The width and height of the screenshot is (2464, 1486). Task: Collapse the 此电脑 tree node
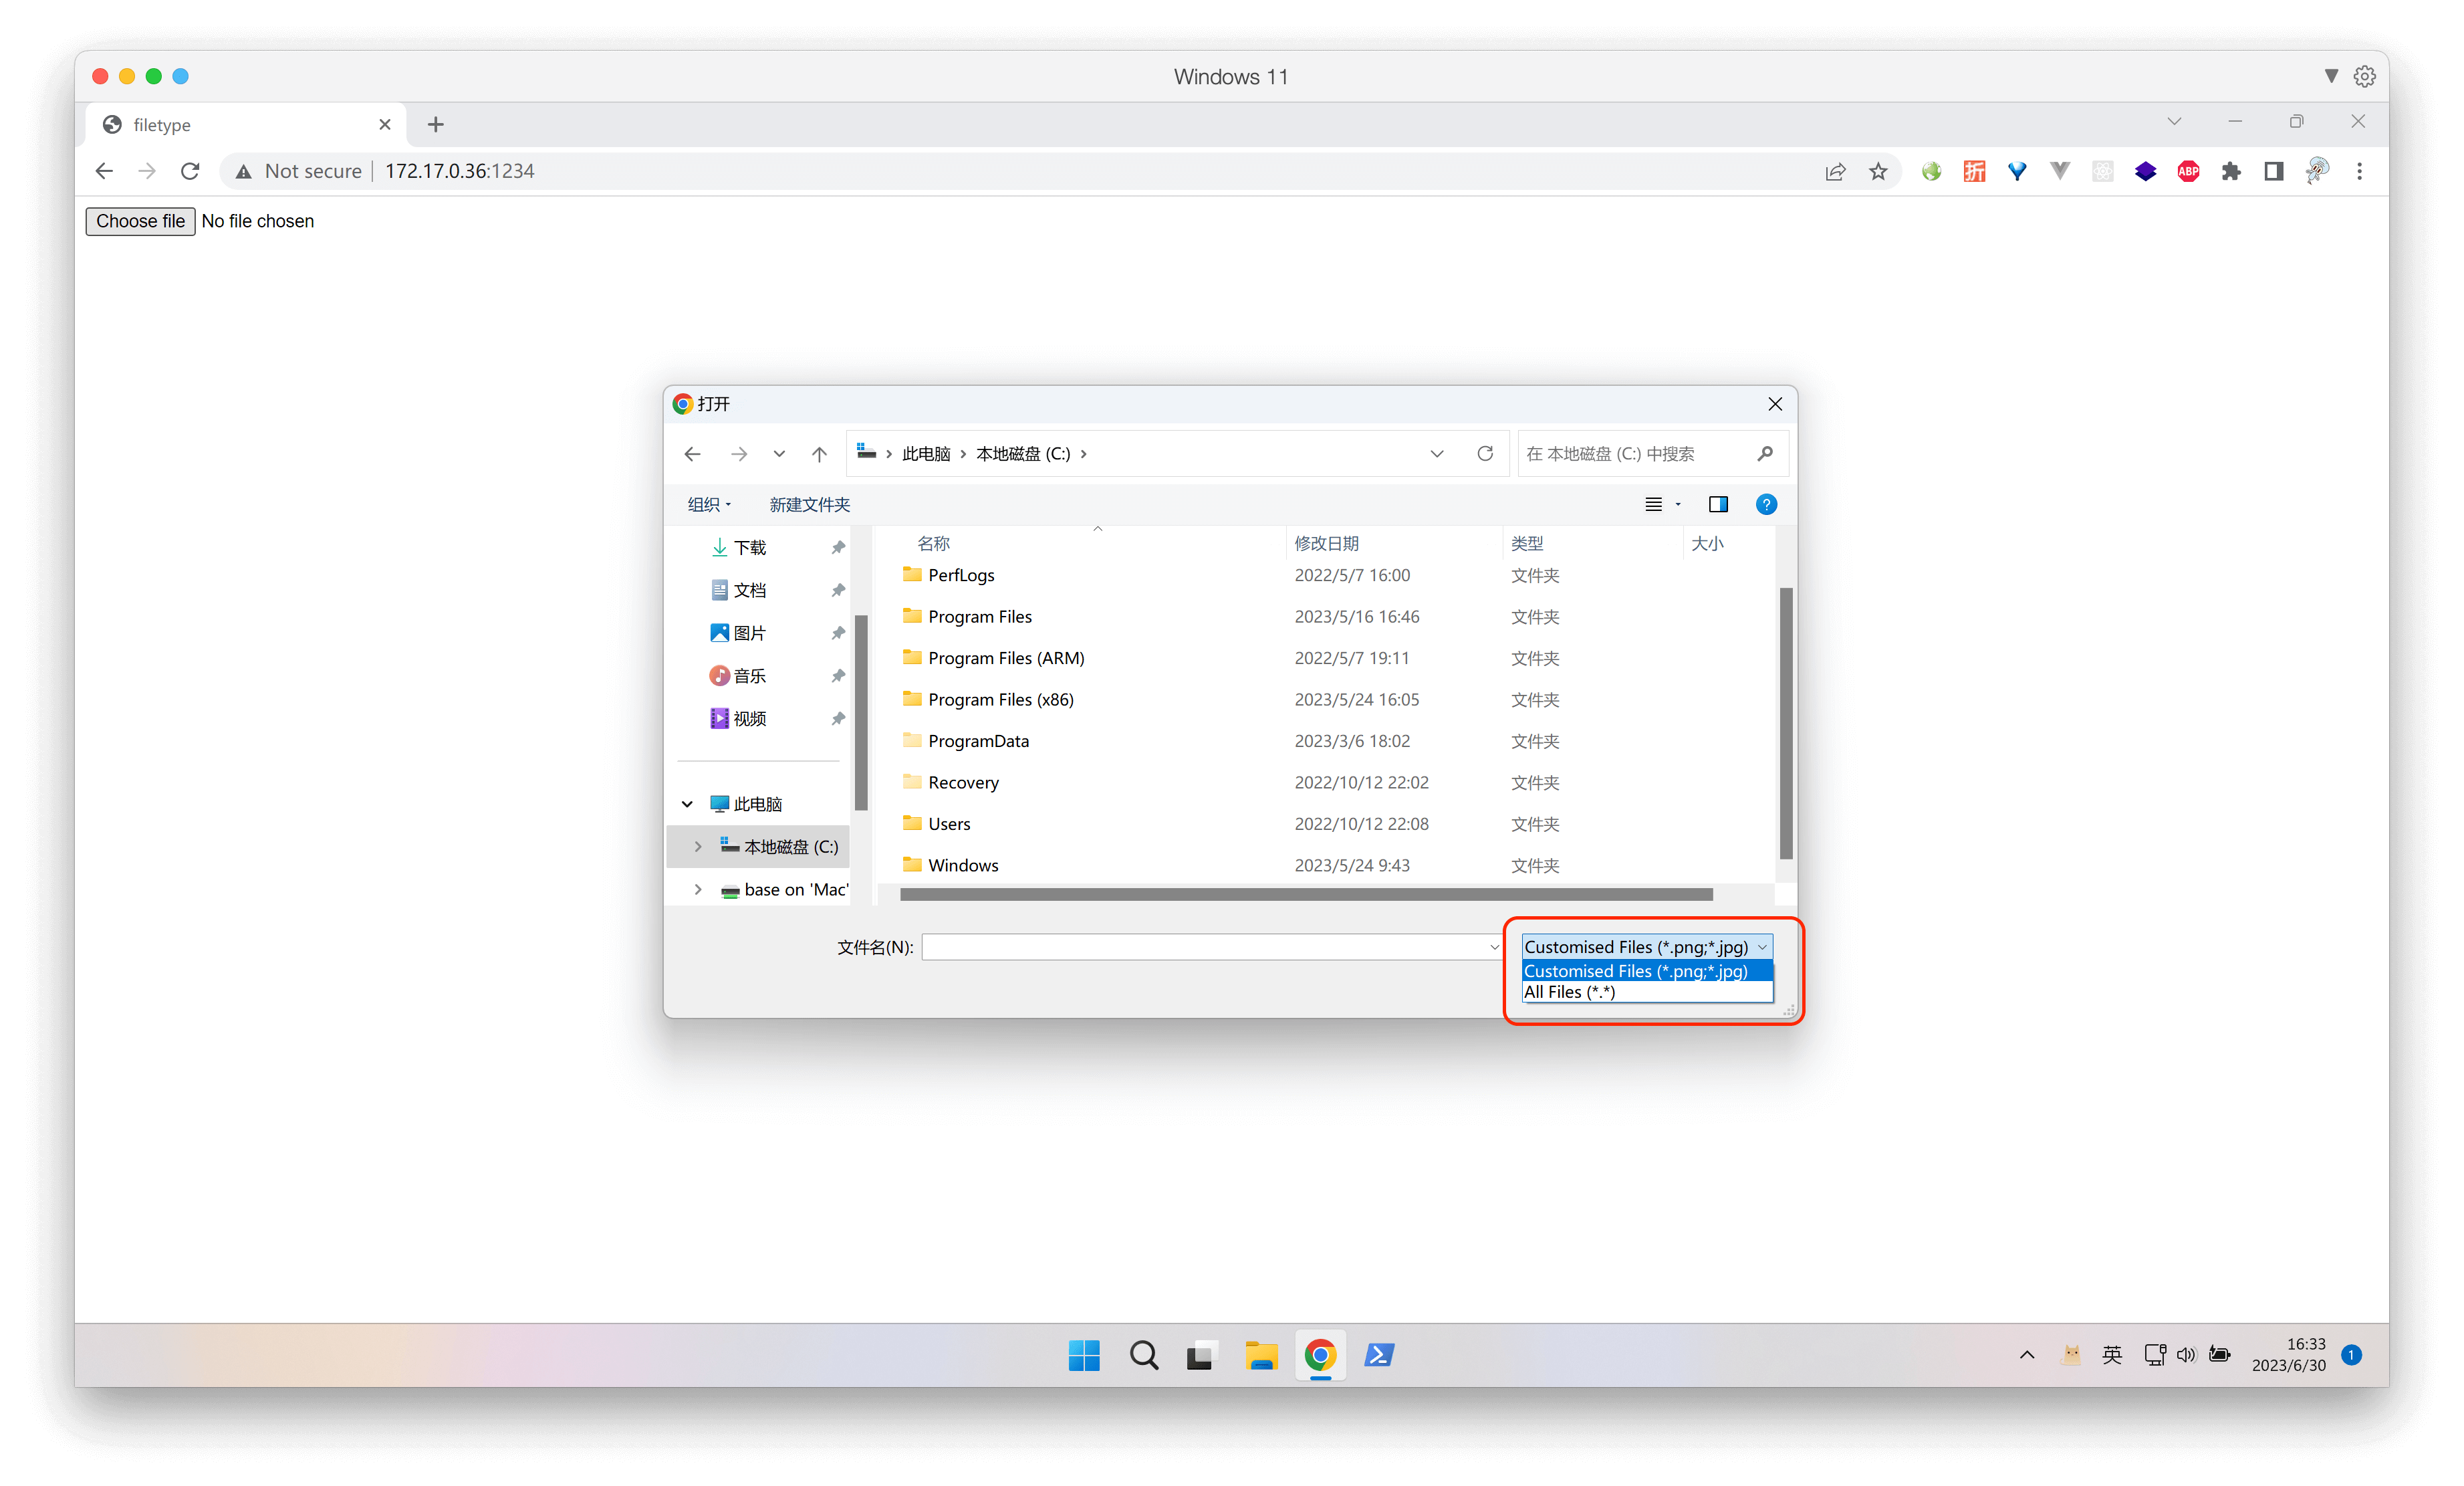click(x=687, y=804)
